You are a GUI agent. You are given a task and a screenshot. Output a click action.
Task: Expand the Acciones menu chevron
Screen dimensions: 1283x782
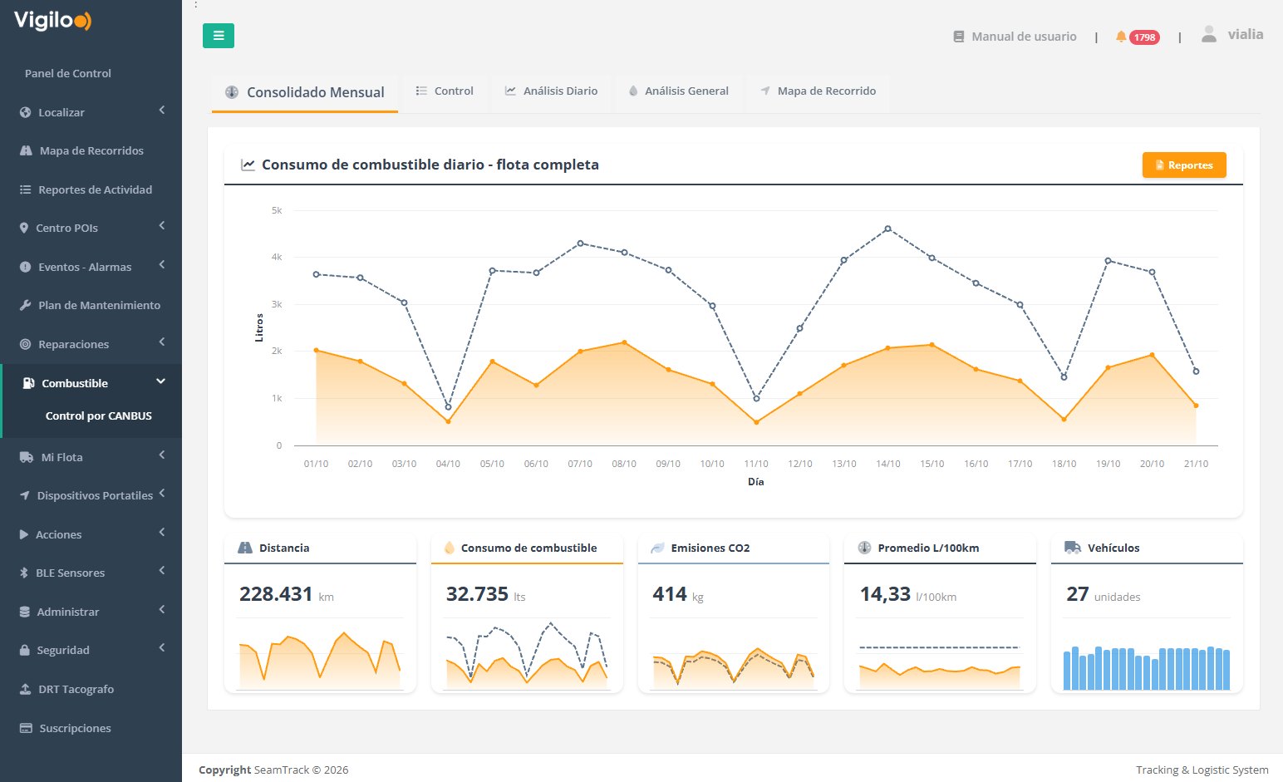[162, 533]
